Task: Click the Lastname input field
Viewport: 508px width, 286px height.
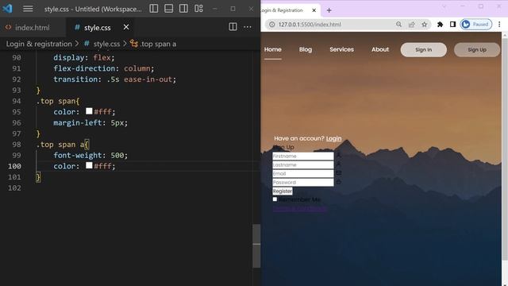Action: (303, 164)
